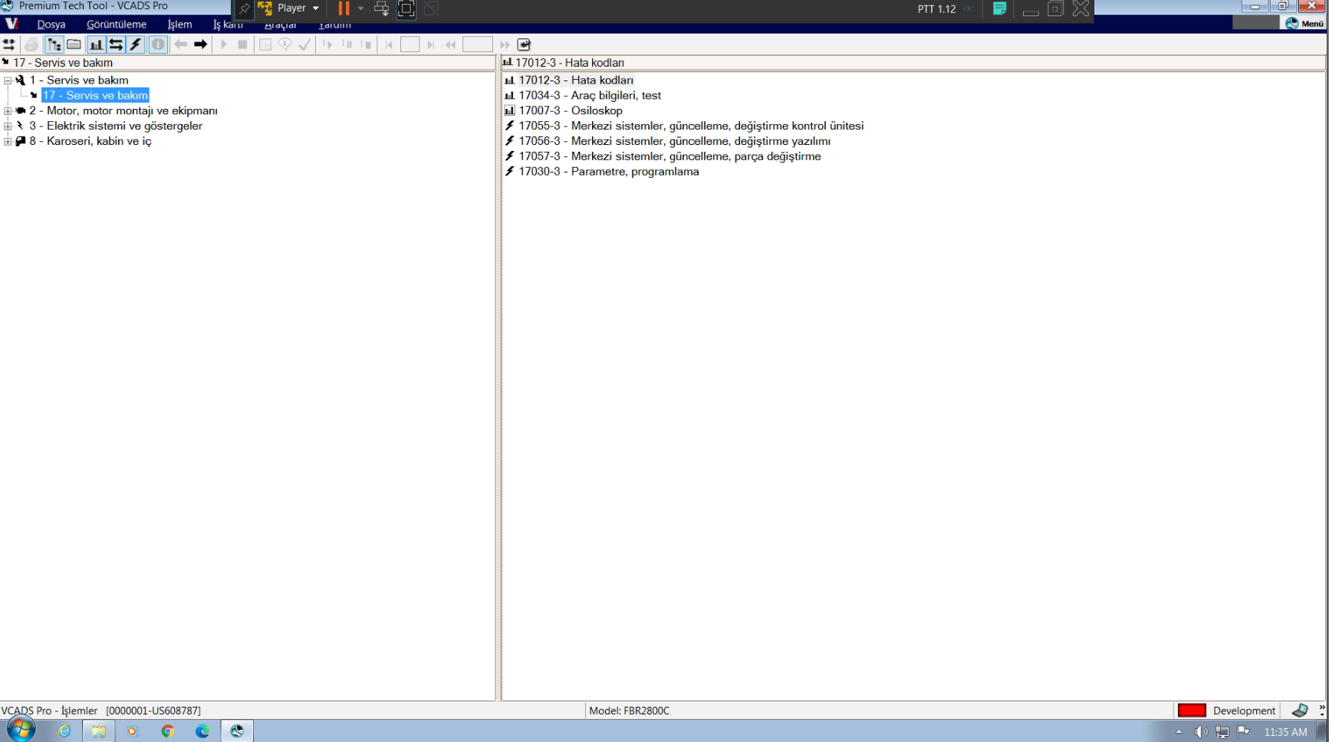Viewport: 1329px width, 742px height.
Task: Pause the VM with orange pause icon
Action: tap(344, 8)
